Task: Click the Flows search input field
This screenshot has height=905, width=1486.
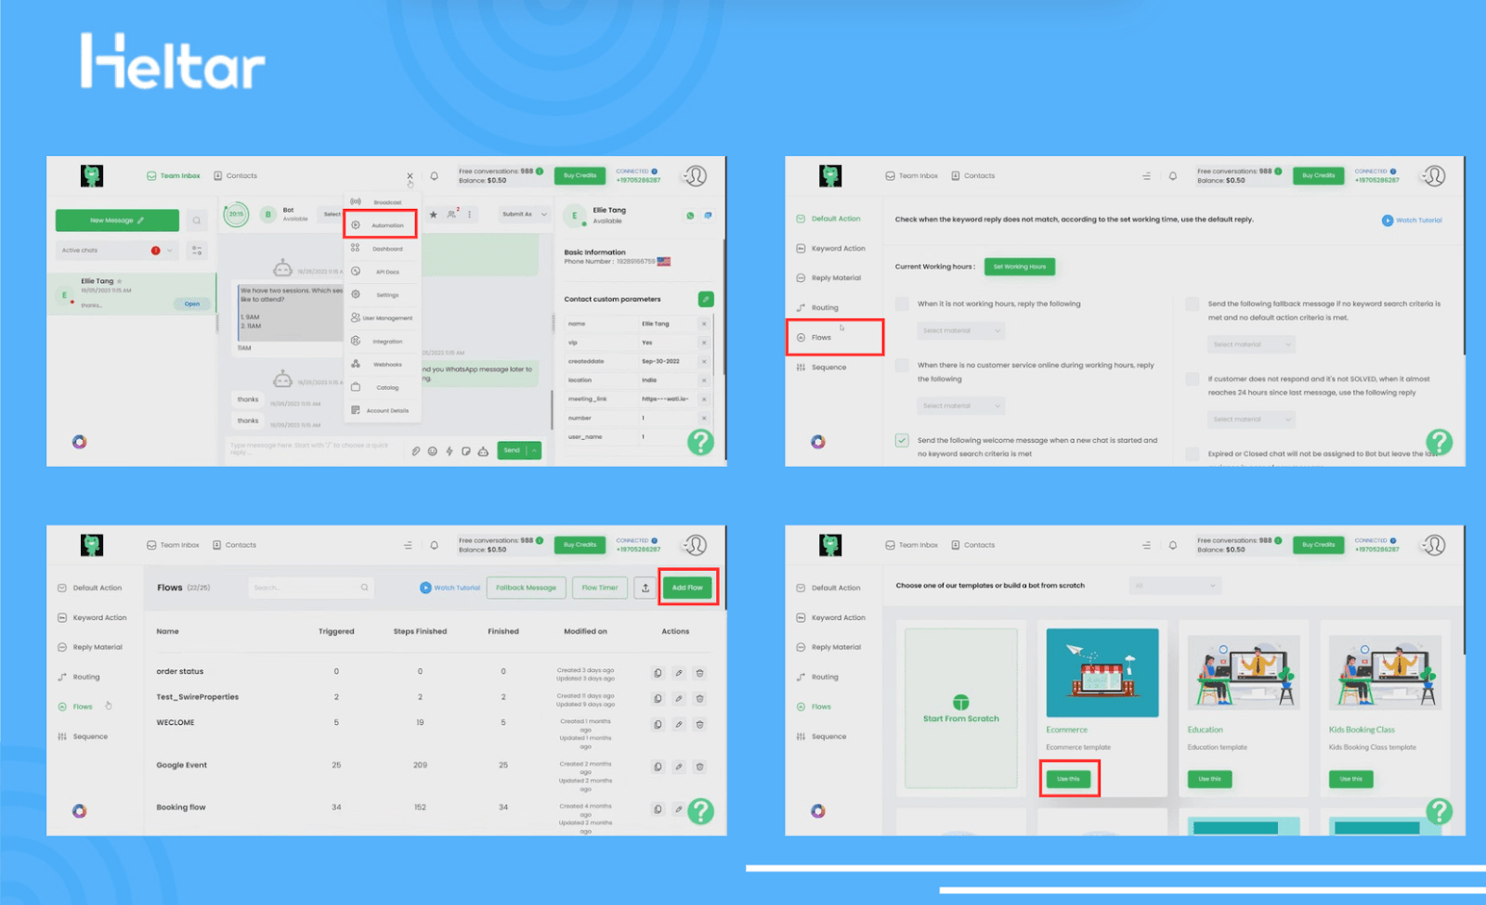Action: click(311, 588)
